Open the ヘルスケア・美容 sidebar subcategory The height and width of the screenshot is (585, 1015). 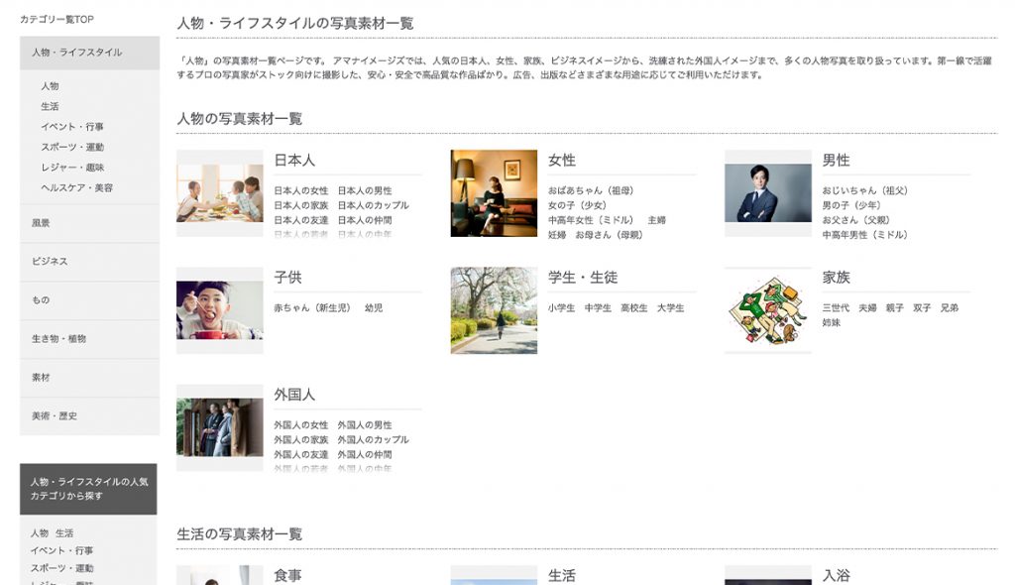click(x=76, y=187)
